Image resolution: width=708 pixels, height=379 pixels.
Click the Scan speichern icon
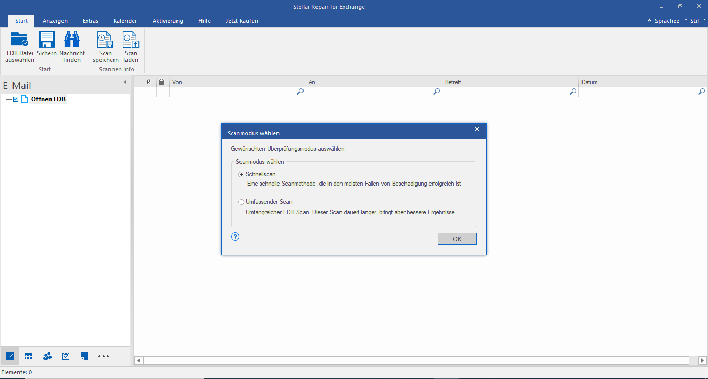106,41
